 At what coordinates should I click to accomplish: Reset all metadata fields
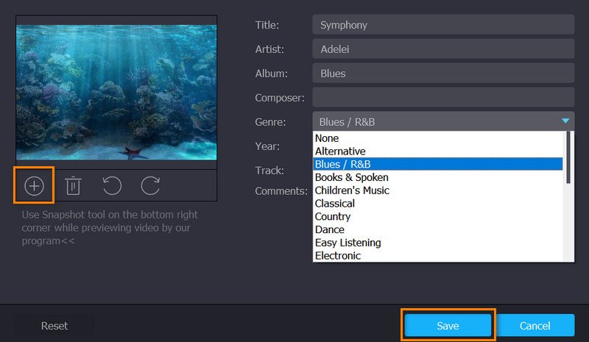click(54, 325)
